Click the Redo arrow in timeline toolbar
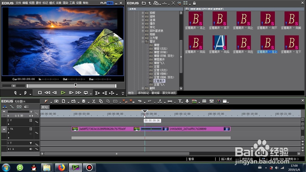The width and height of the screenshot is (306, 172). click(150, 101)
